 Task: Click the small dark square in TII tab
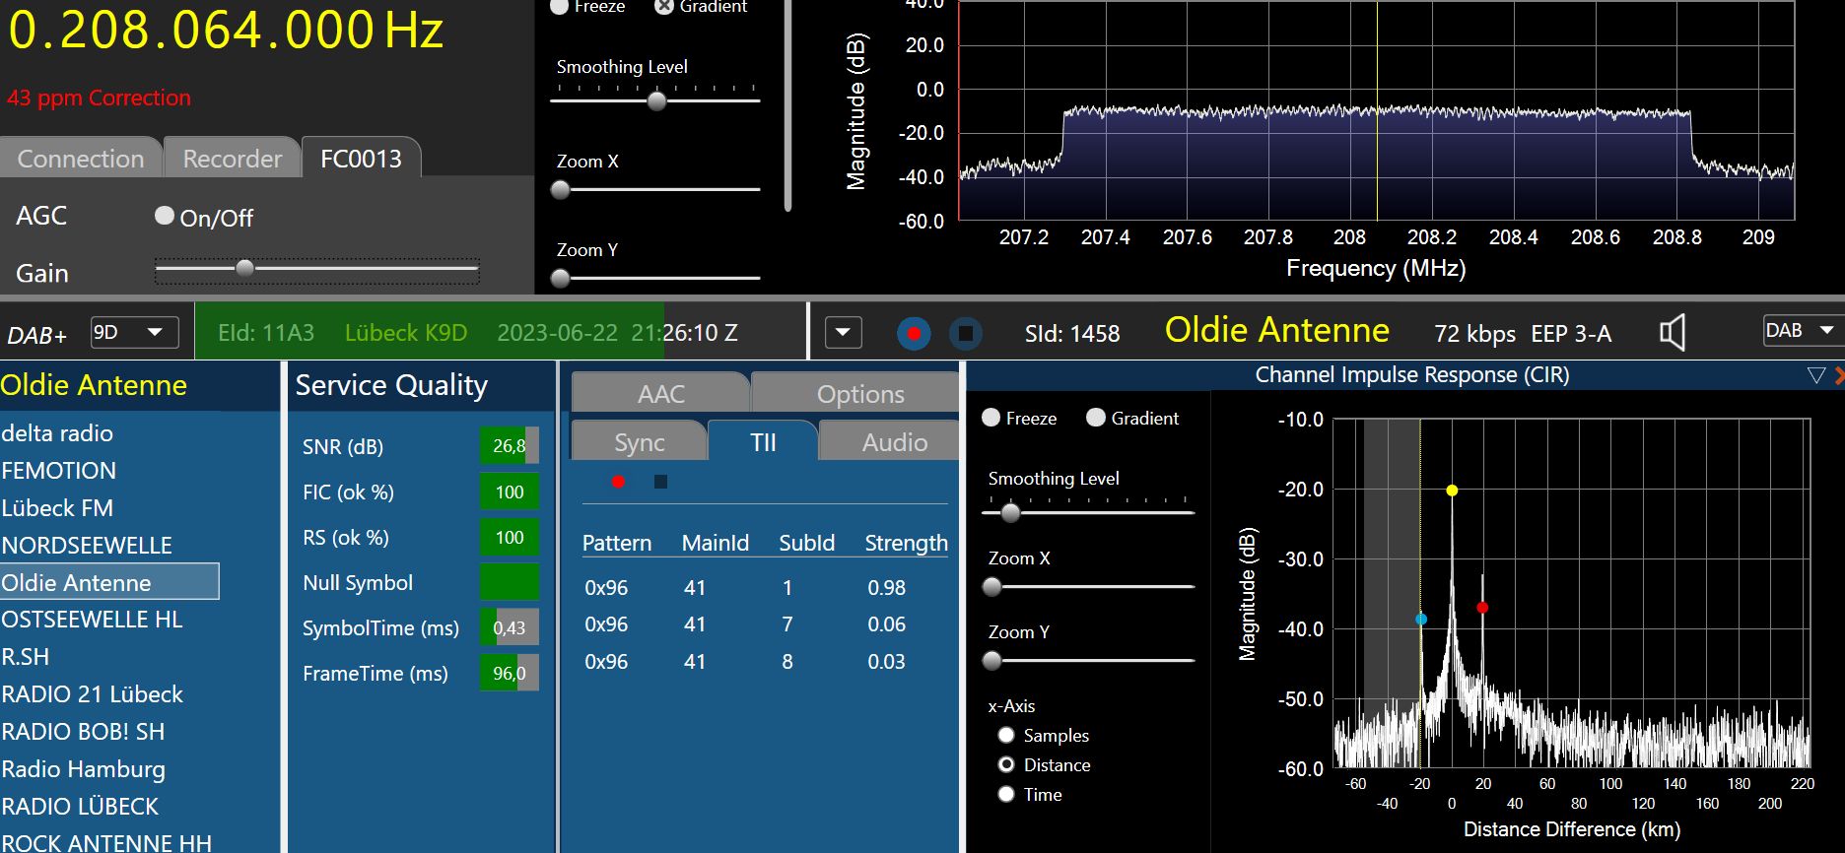[x=660, y=482]
